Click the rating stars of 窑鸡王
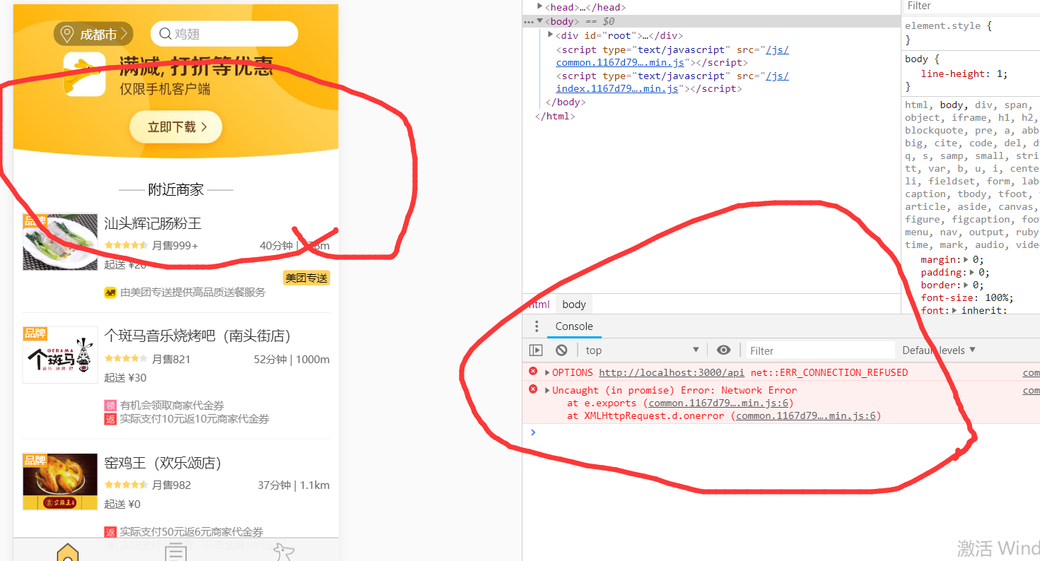This screenshot has width=1040, height=561. coord(126,485)
